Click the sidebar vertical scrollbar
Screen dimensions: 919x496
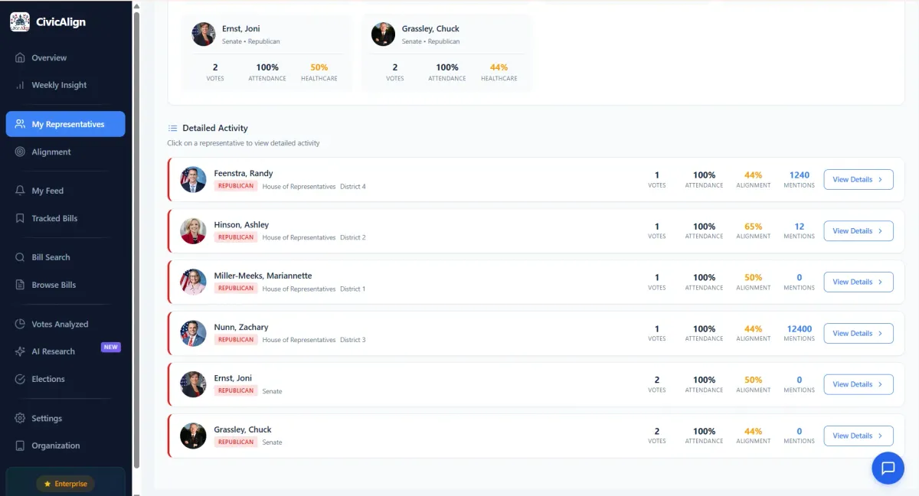pyautogui.click(x=136, y=230)
